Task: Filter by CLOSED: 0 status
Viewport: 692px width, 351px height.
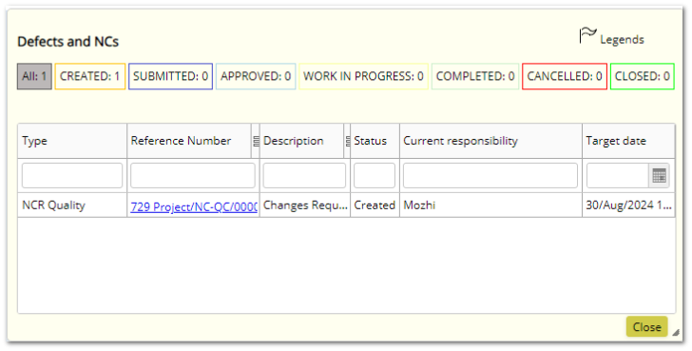Action: (x=643, y=76)
